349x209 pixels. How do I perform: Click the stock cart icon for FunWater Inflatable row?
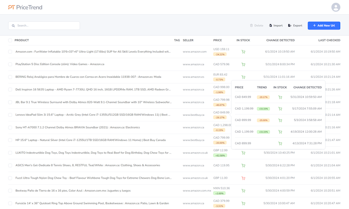click(x=243, y=52)
